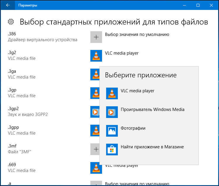Select "Проигрыватель Windows Media" in app picker

[153, 109]
